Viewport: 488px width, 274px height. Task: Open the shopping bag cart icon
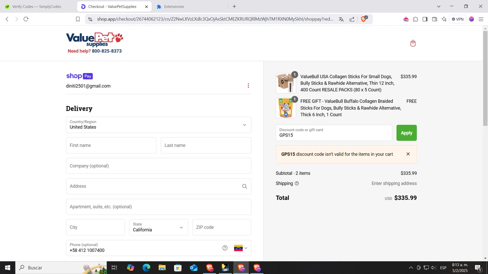click(x=413, y=43)
